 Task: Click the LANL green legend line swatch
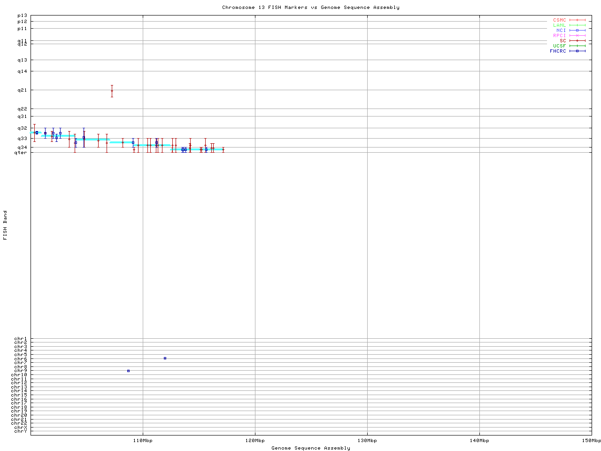tap(577, 25)
